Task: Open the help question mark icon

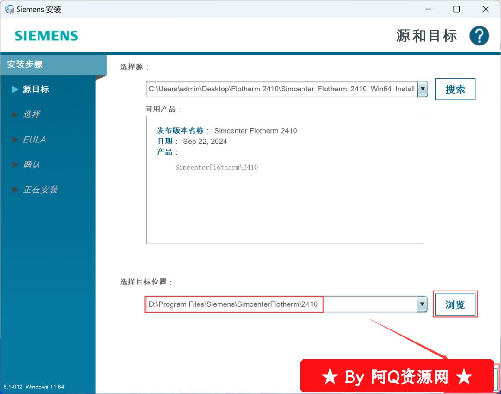Action: tap(479, 36)
